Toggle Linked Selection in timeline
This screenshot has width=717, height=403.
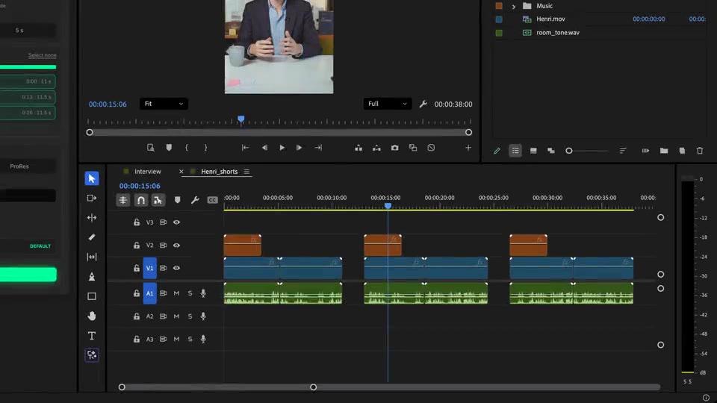point(158,200)
